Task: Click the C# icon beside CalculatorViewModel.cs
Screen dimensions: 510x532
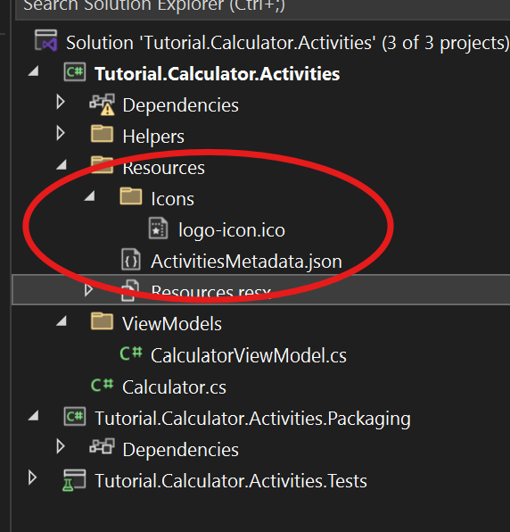Action: click(131, 353)
